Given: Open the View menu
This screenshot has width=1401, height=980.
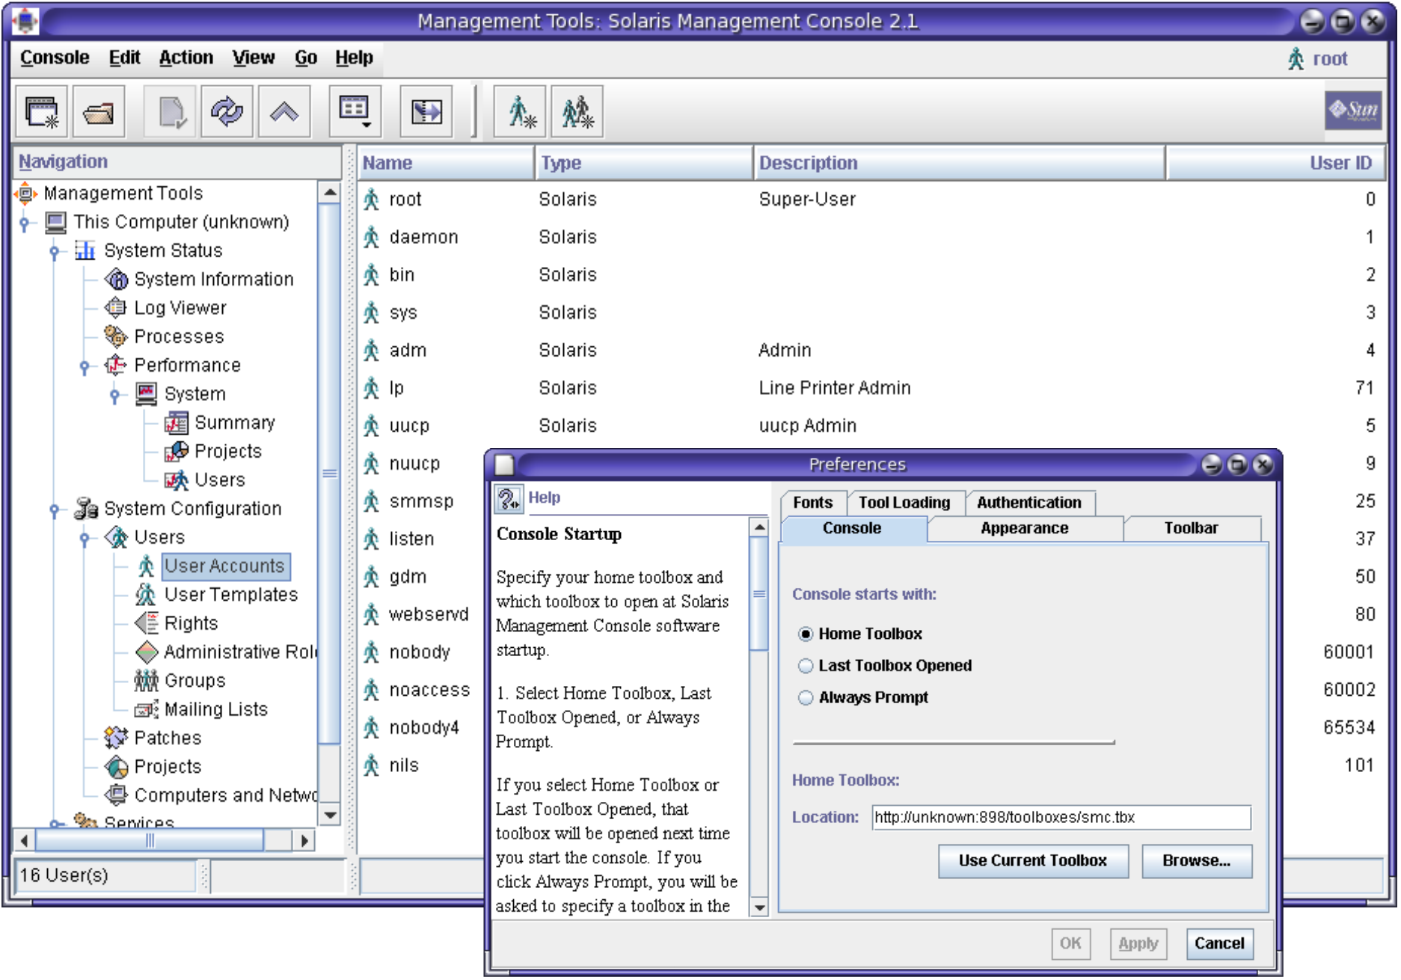Looking at the screenshot, I should [253, 58].
